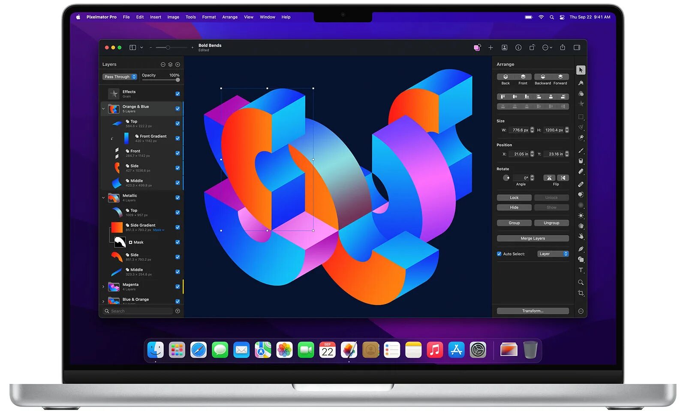Toggle visibility of the Magenta group
This screenshot has height=414, width=686.
pos(178,287)
